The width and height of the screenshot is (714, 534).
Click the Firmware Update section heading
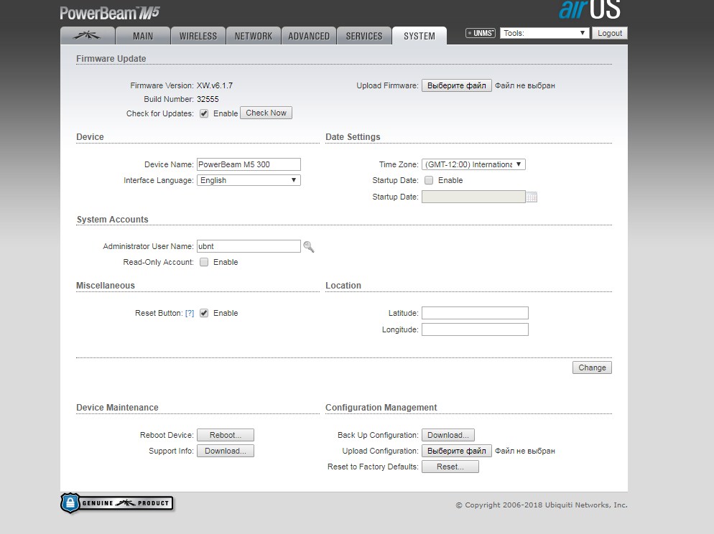(x=111, y=59)
